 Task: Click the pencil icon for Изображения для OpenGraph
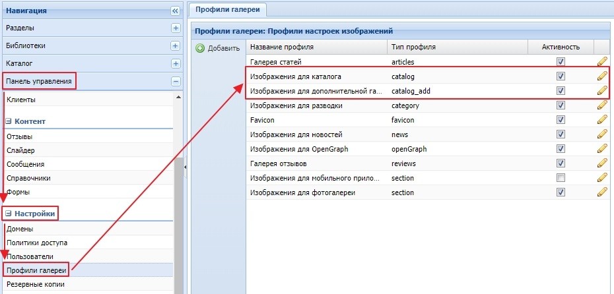click(x=601, y=149)
